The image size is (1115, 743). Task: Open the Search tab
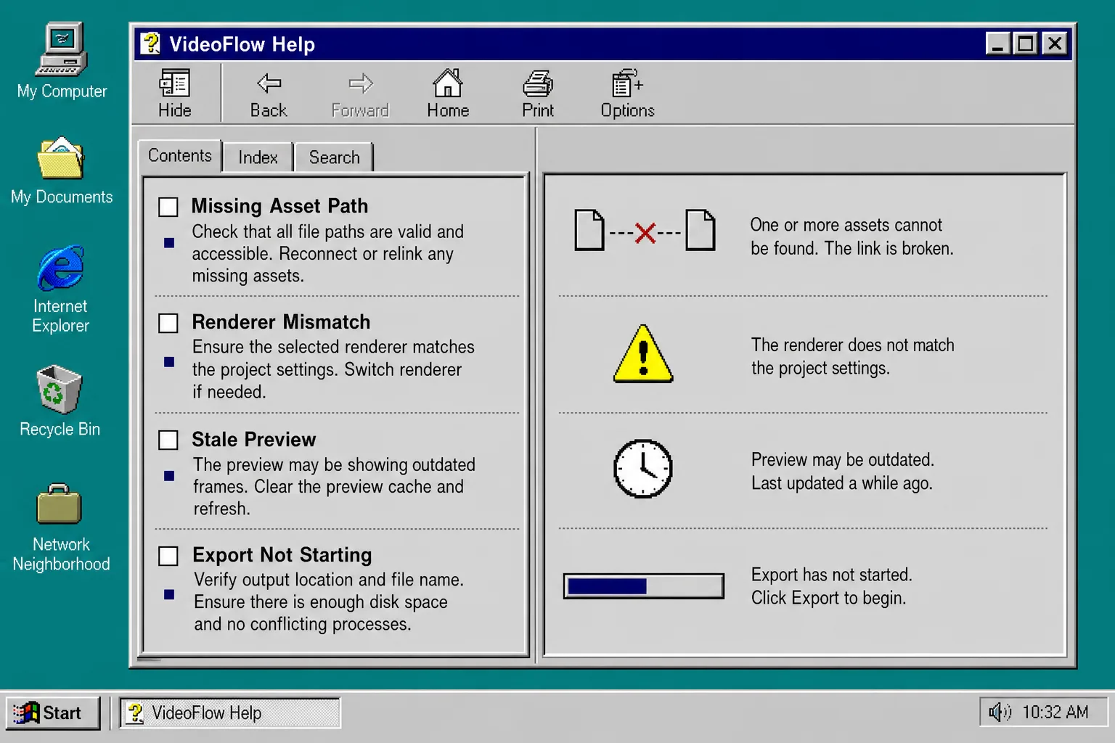point(334,157)
